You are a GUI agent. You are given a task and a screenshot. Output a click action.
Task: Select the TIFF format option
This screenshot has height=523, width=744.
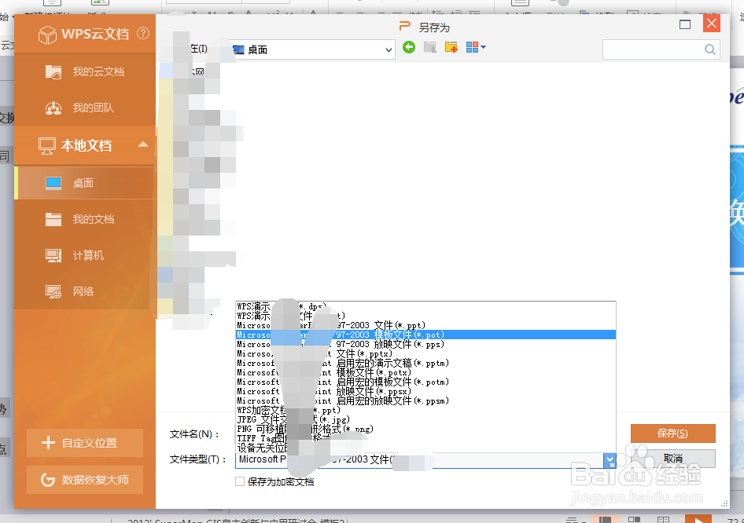click(x=425, y=438)
